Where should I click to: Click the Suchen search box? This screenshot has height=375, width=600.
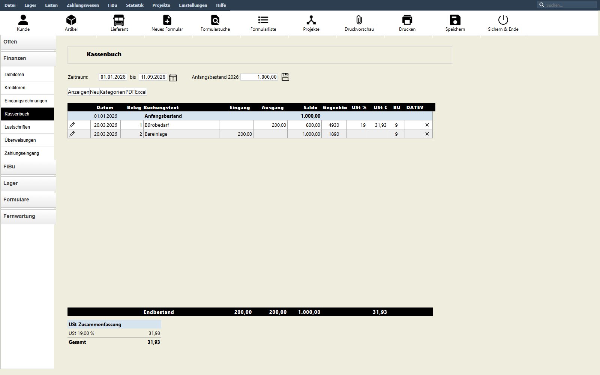(x=567, y=5)
